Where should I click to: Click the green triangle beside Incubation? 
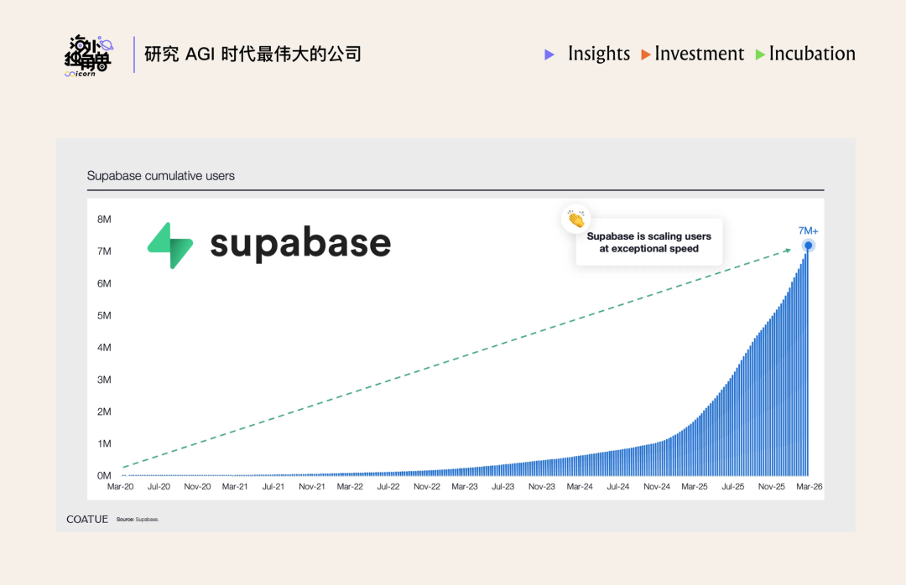pyautogui.click(x=760, y=54)
